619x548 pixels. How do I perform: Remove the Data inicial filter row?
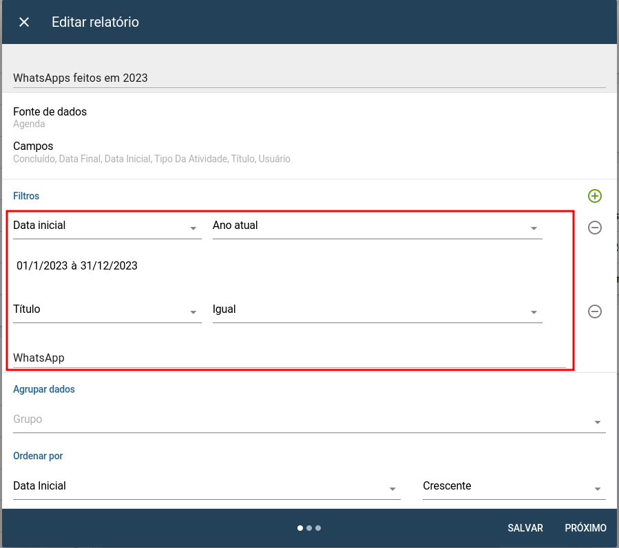[x=594, y=228]
